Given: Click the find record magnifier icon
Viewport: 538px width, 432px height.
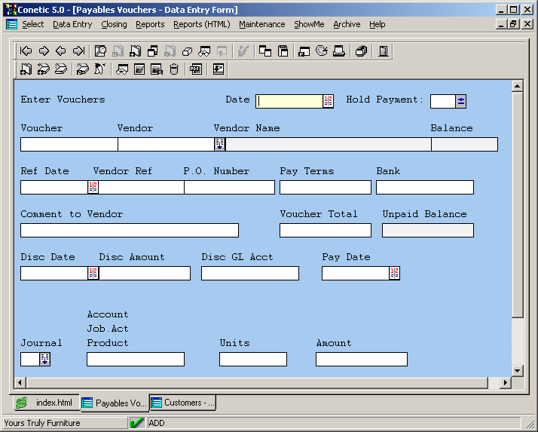Looking at the screenshot, I should point(100,51).
